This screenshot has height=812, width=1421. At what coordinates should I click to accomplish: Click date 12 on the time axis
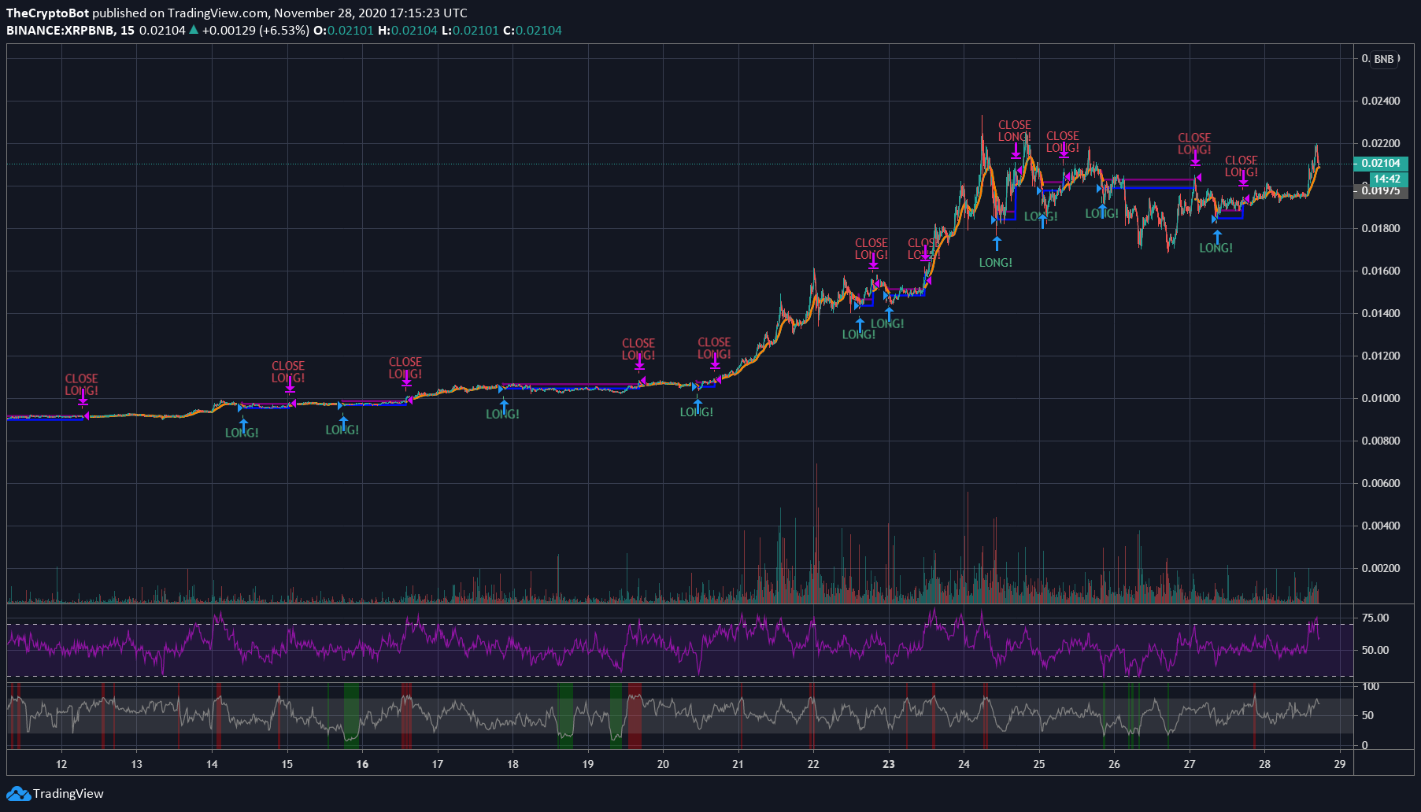(61, 764)
